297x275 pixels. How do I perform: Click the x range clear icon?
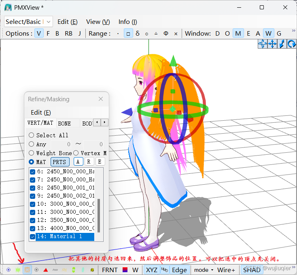pos(176,34)
